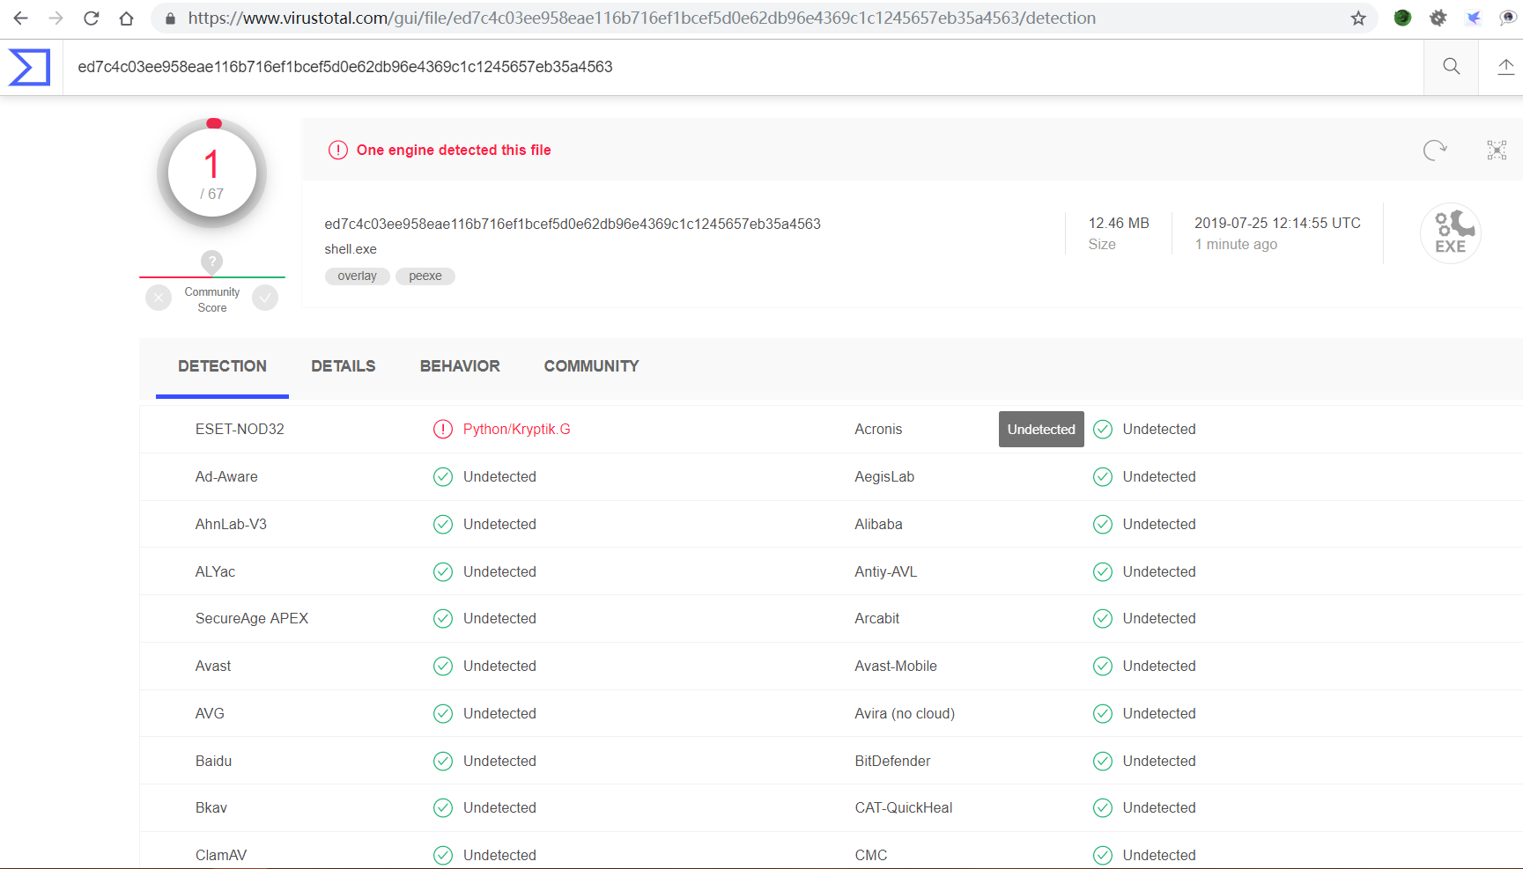Click the EXE file type icon
The width and height of the screenshot is (1523, 869).
[x=1451, y=233]
